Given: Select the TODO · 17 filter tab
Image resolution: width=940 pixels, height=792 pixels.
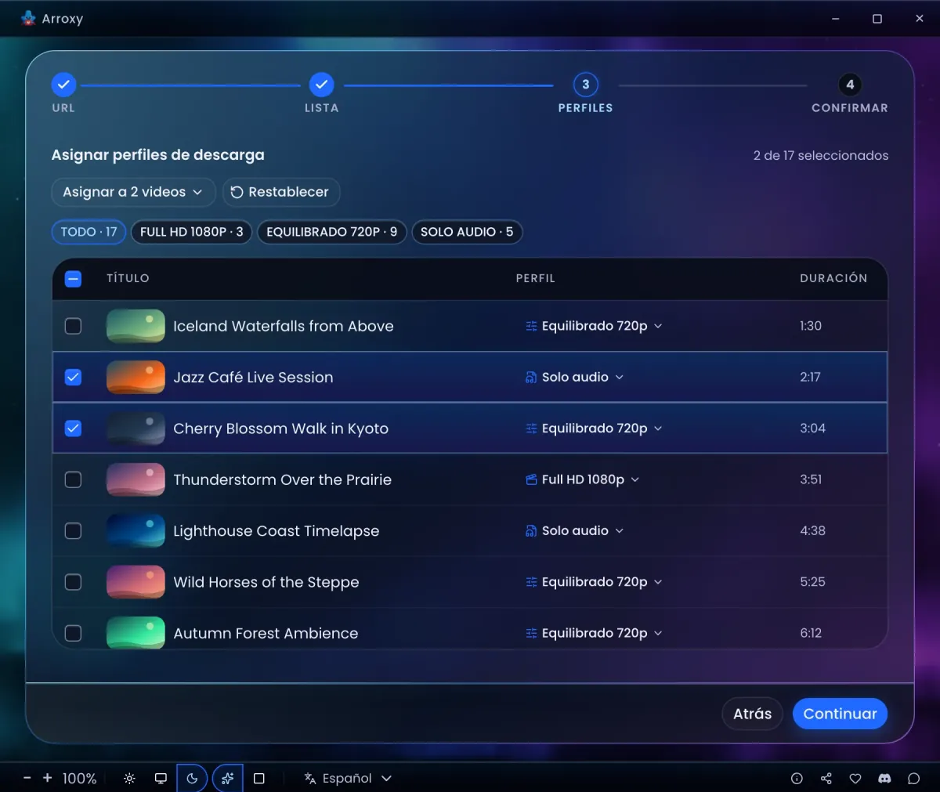Looking at the screenshot, I should [x=89, y=232].
